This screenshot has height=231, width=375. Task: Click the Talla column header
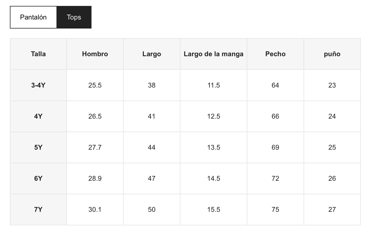click(x=38, y=54)
